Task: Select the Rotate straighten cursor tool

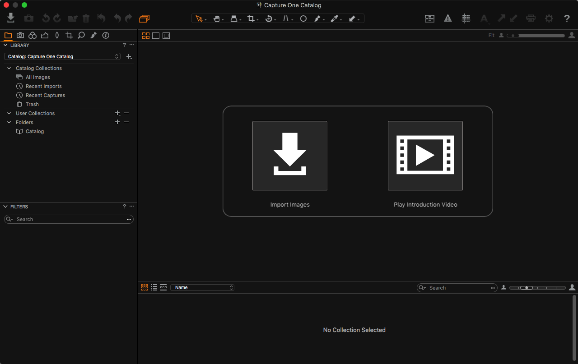Action: pyautogui.click(x=269, y=18)
